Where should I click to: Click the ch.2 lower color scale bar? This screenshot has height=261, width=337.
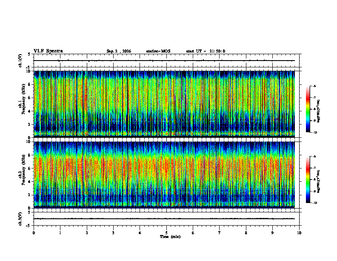point(308,180)
